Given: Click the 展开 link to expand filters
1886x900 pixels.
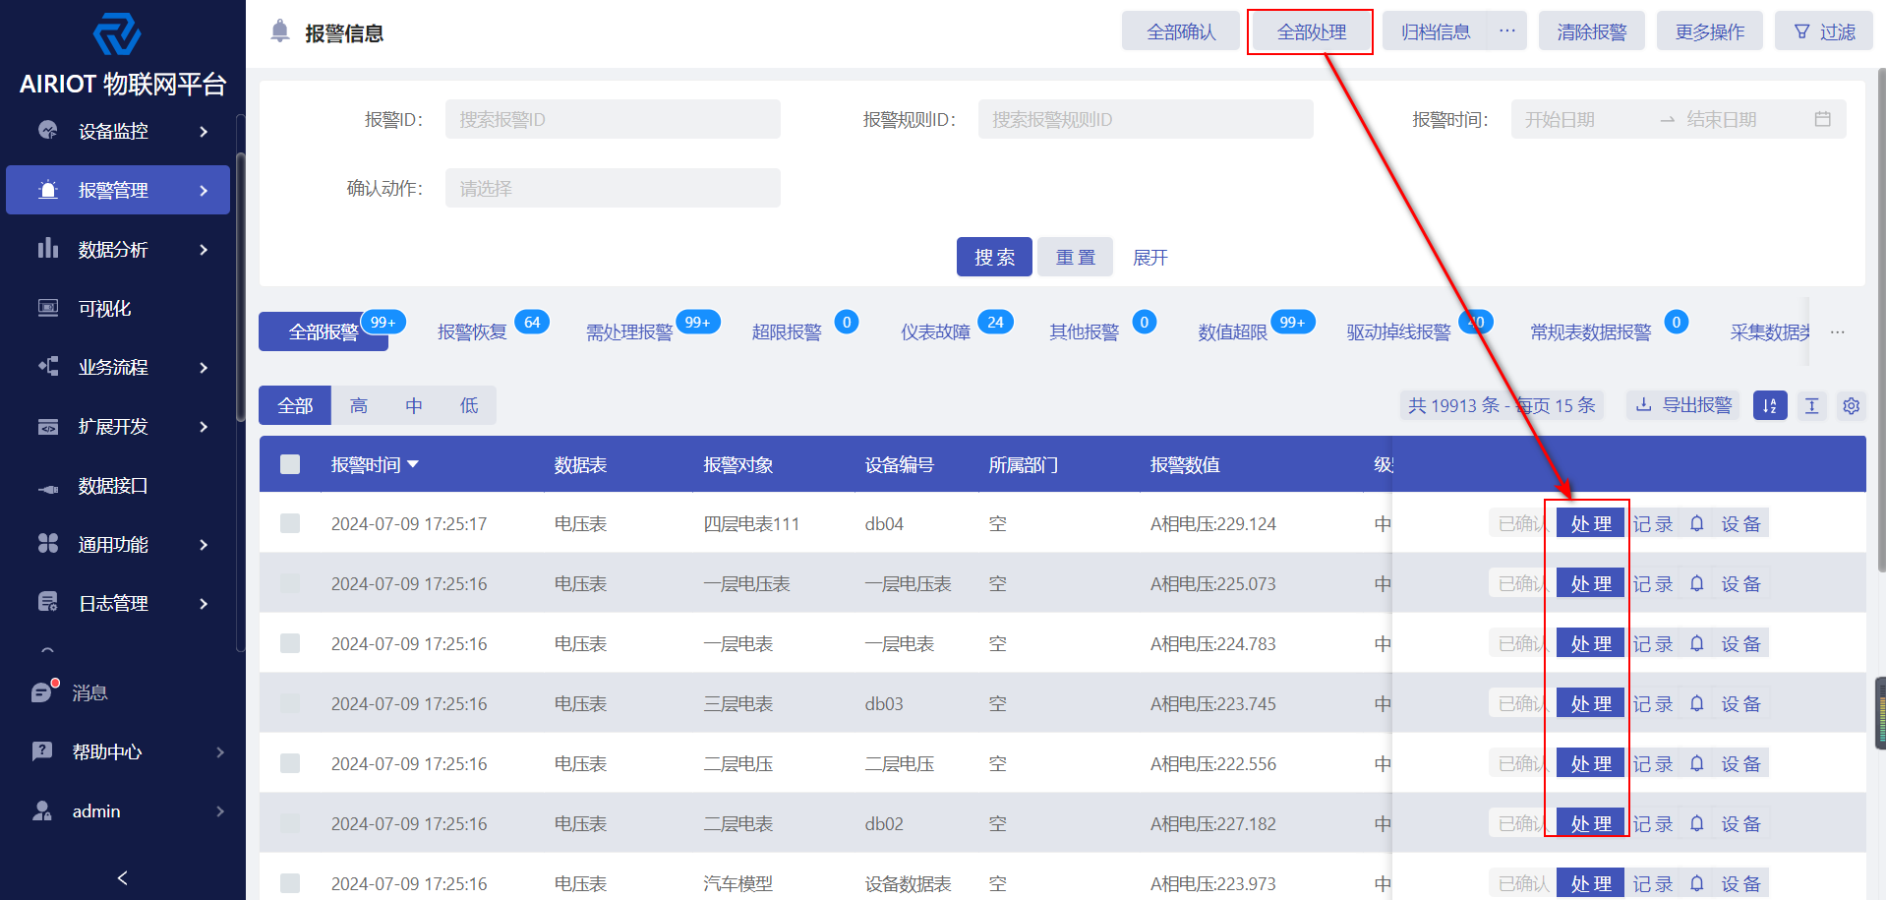Looking at the screenshot, I should point(1149,258).
